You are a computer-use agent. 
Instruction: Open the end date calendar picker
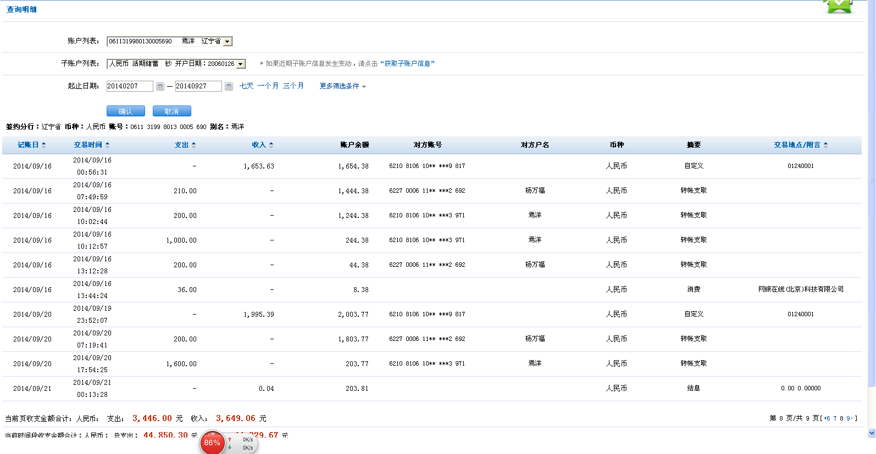pos(229,86)
